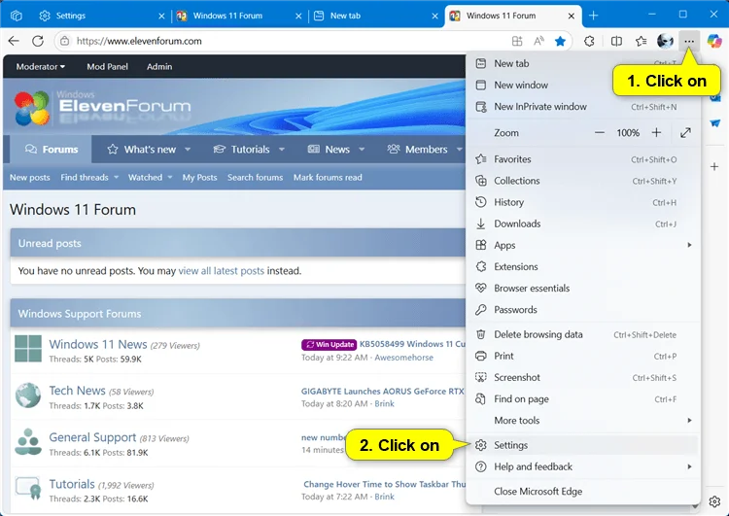Switch to the New tab browser tab
This screenshot has width=729, height=516.
375,16
